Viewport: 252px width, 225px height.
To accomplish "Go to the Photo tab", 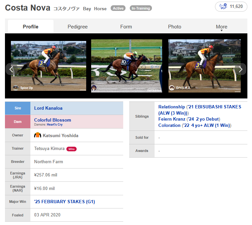I will point(174,27).
